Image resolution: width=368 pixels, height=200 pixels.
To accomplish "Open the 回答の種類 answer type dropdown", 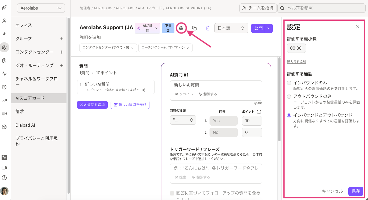I will point(183,120).
